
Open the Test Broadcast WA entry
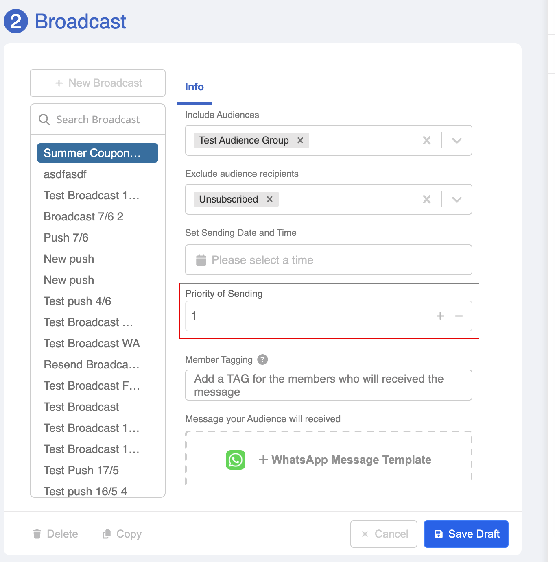pos(92,343)
